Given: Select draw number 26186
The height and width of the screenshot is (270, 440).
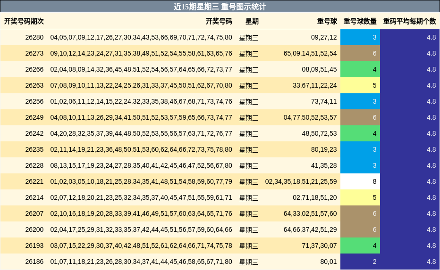Looking at the screenshot, I should point(34,262).
